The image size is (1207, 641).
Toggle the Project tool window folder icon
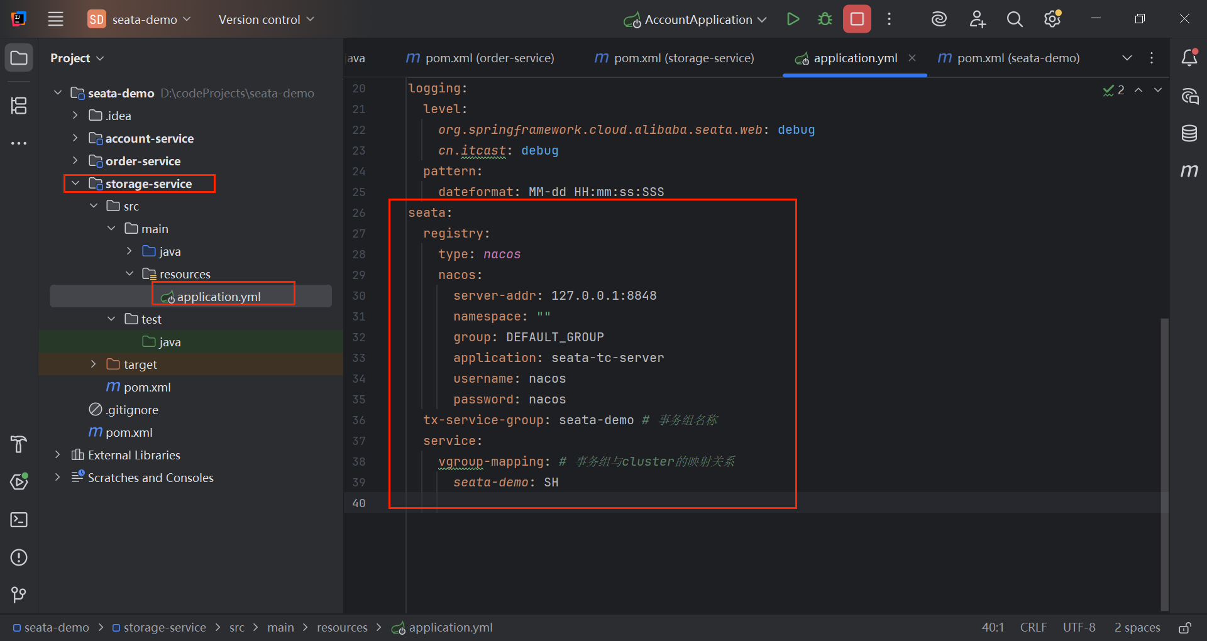(19, 58)
